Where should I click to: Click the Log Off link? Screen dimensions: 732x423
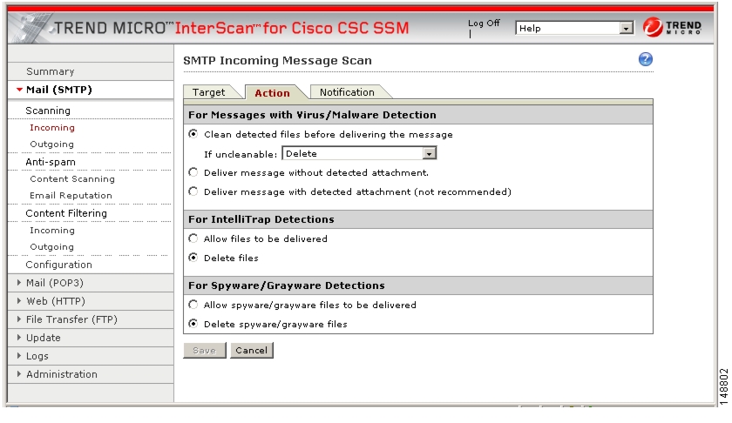click(x=484, y=23)
